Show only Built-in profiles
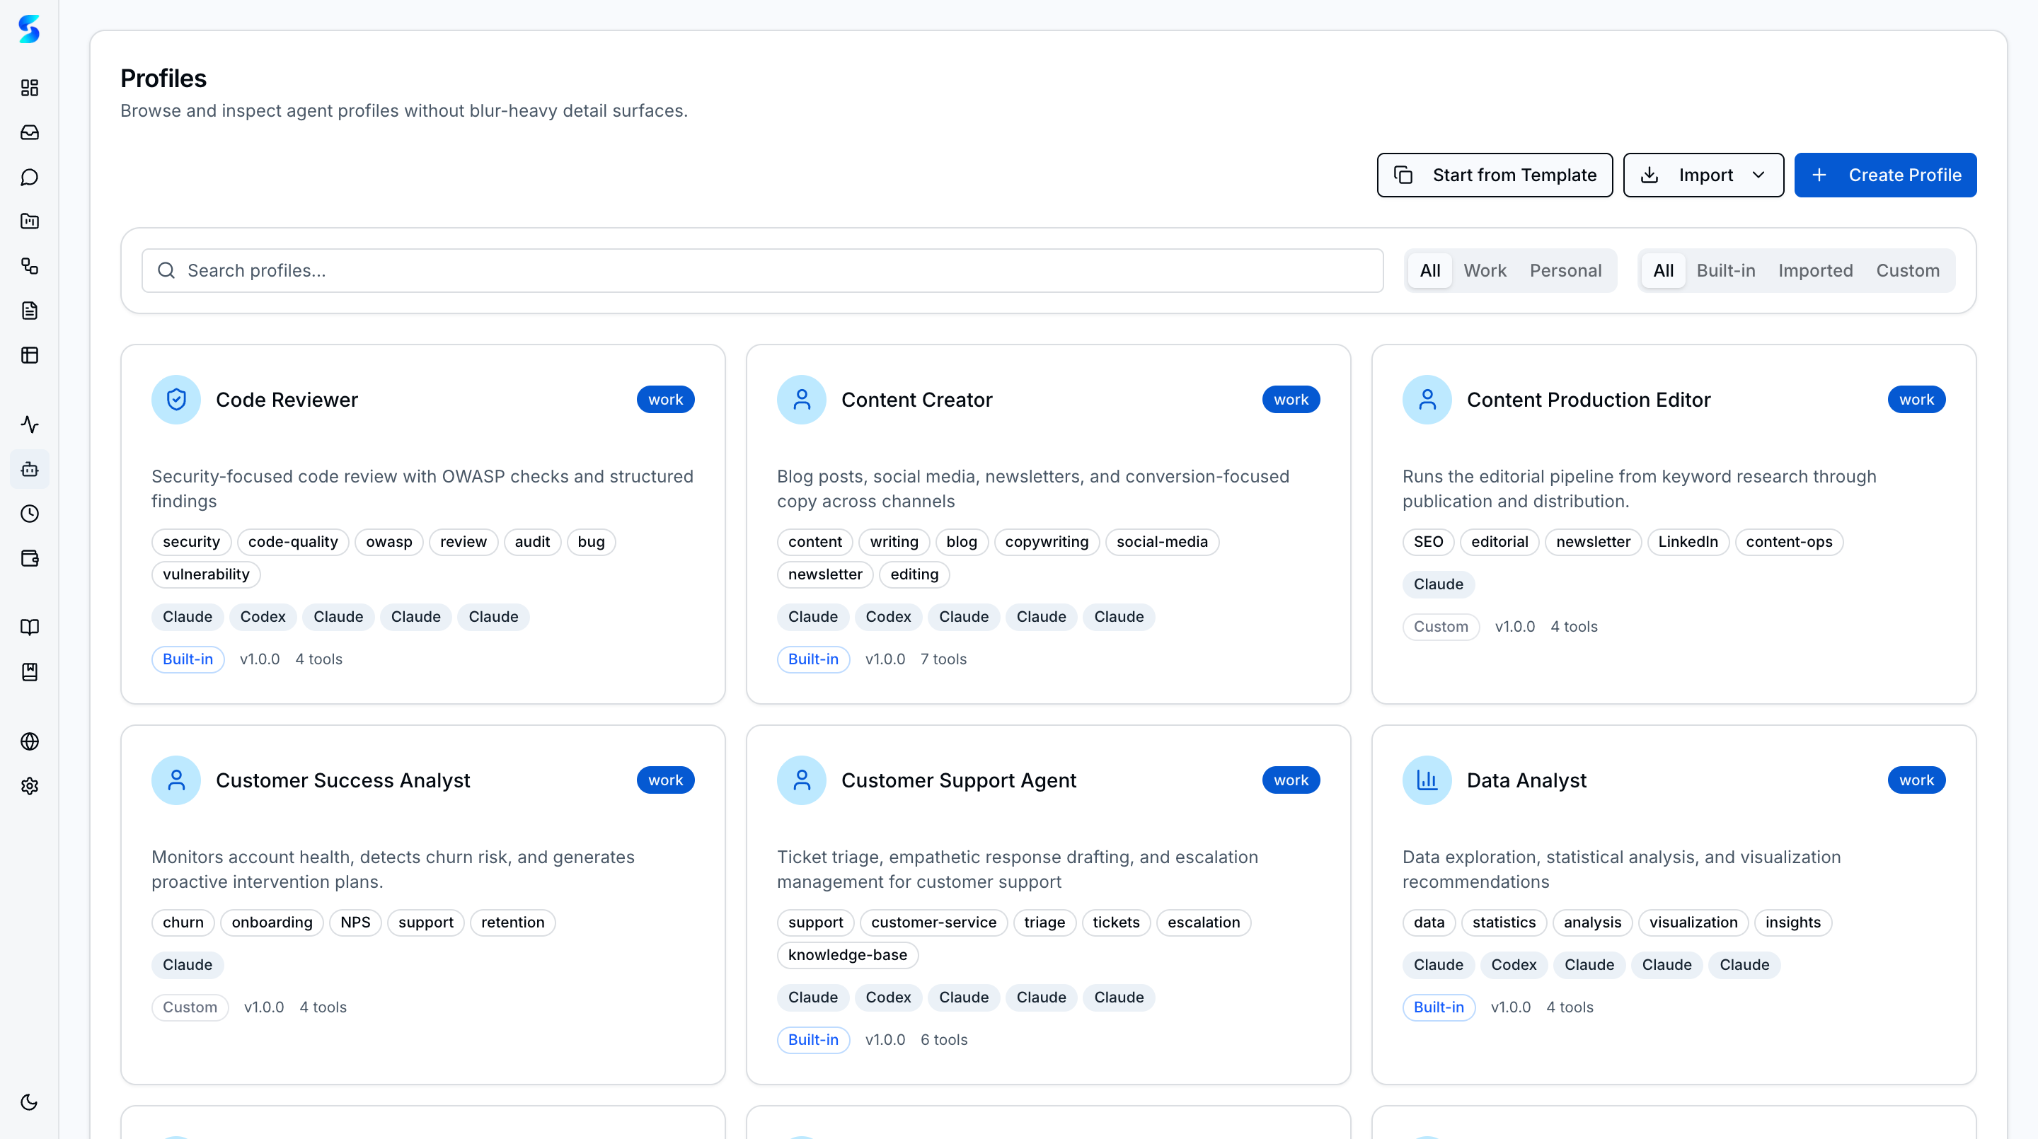This screenshot has width=2038, height=1139. coord(1725,270)
